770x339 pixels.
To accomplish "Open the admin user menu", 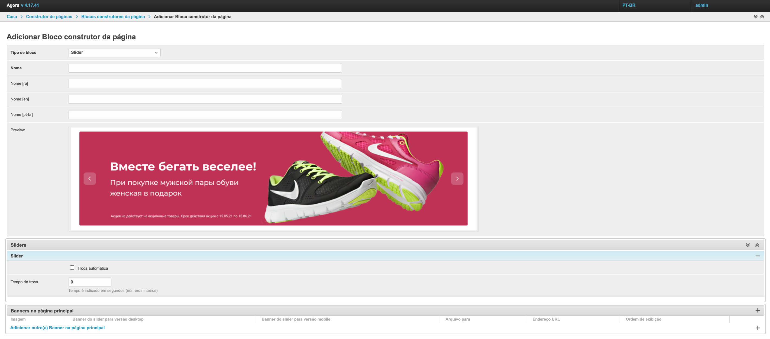I will click(701, 5).
